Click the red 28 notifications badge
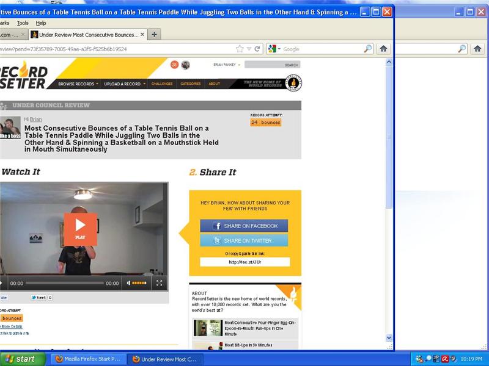 coord(174,65)
